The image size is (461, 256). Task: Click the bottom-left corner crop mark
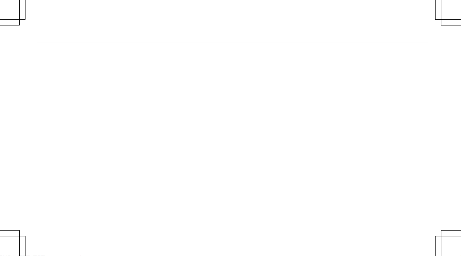13,243
